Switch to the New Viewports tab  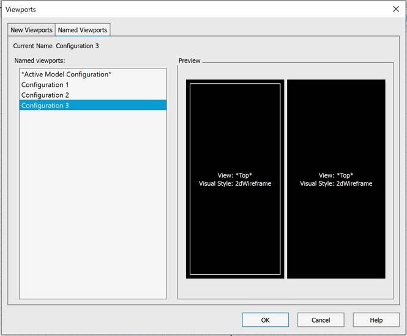[x=31, y=30]
